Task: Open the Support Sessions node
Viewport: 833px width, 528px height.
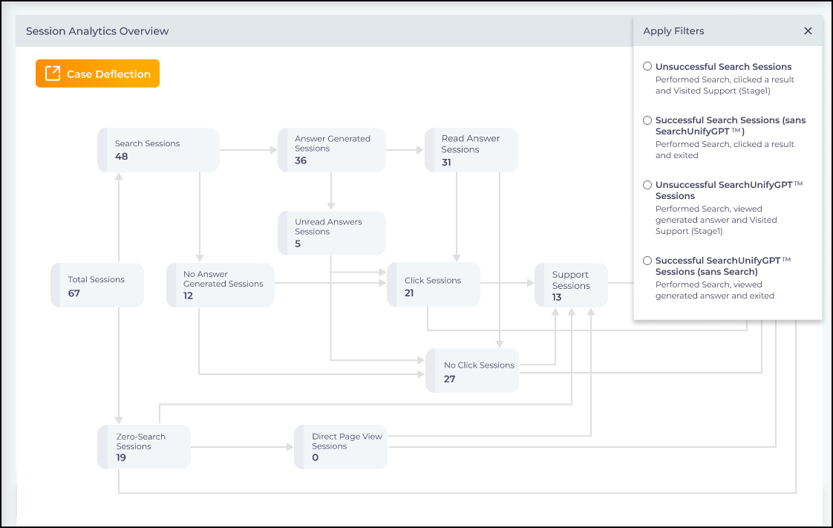Action: pyautogui.click(x=571, y=285)
